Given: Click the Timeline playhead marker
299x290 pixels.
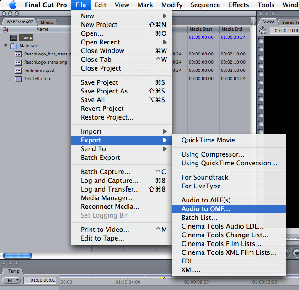Looking at the screenshot, I should click(162, 278).
